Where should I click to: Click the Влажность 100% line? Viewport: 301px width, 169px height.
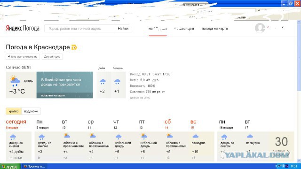143,86
